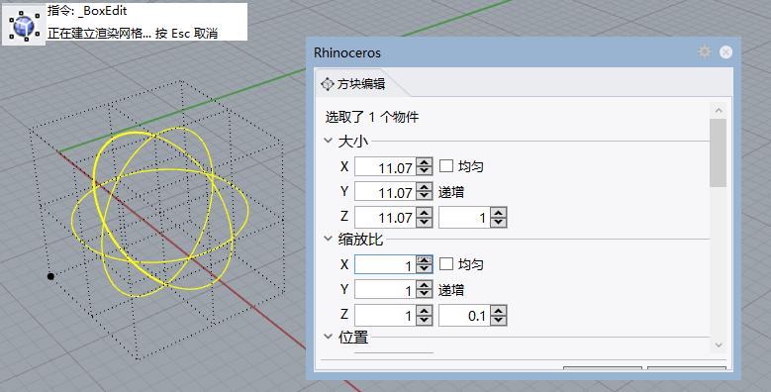This screenshot has height=392, width=771.
Task: Collapse the 大小 section
Action: point(329,141)
